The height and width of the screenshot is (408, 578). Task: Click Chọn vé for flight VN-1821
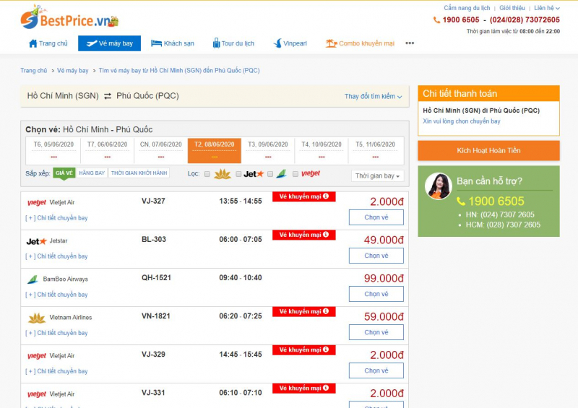tap(376, 332)
